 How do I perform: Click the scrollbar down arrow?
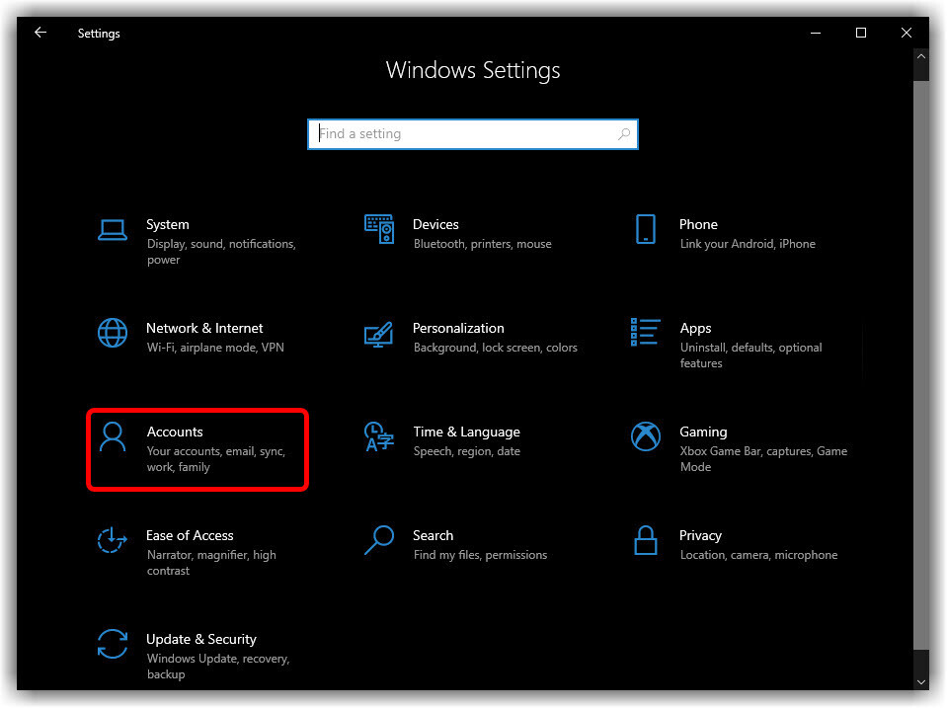921,682
